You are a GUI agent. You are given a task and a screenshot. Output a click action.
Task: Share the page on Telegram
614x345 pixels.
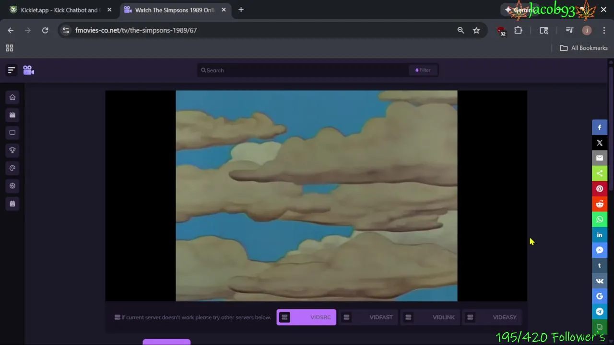point(600,311)
